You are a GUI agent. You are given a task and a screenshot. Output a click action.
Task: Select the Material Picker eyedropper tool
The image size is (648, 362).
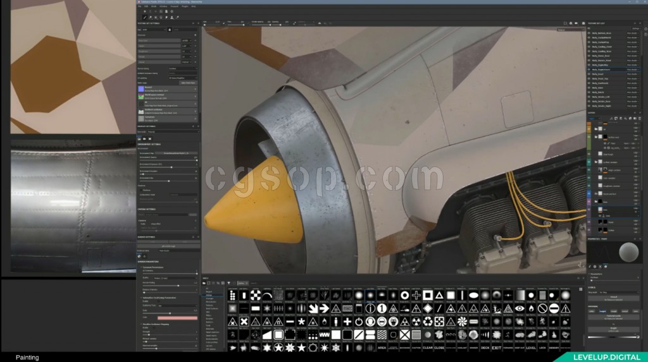point(177,17)
